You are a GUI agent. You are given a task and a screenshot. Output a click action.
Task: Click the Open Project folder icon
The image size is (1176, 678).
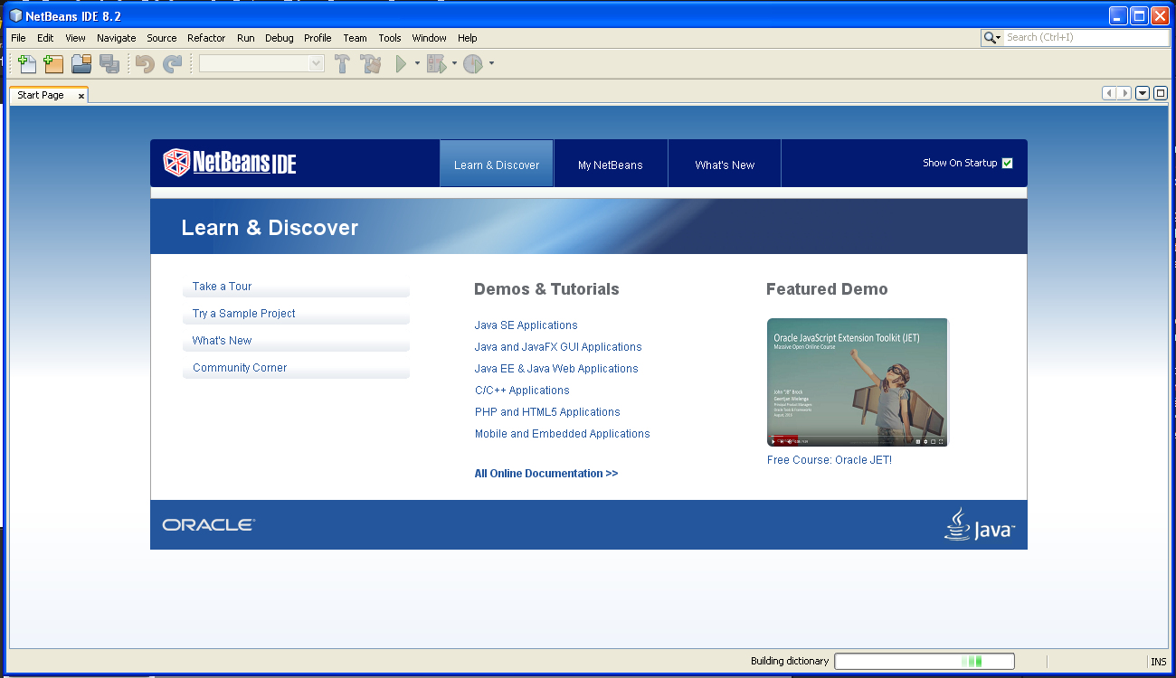(x=81, y=63)
